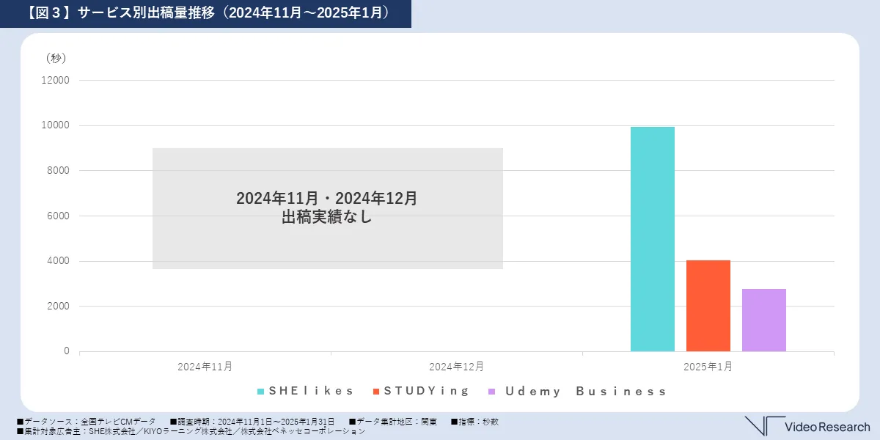Click the 8000 y-axis value
Screen dimensions: 880x440
click(59, 171)
